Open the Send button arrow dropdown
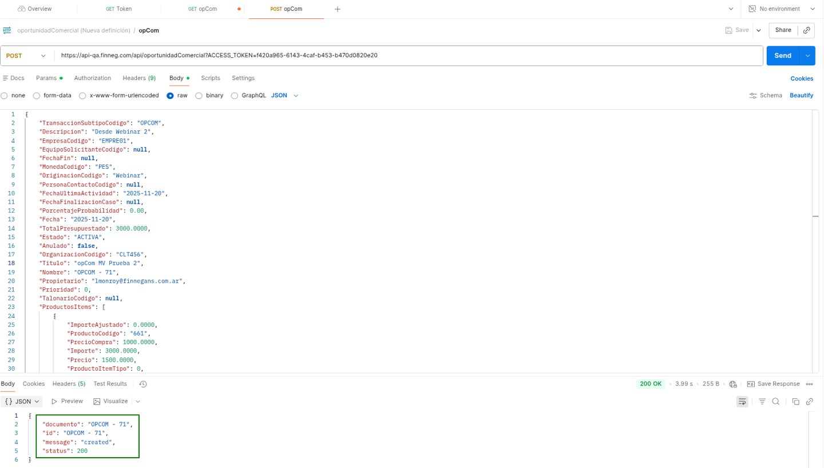Screen dimensions: 824x468 coord(807,55)
